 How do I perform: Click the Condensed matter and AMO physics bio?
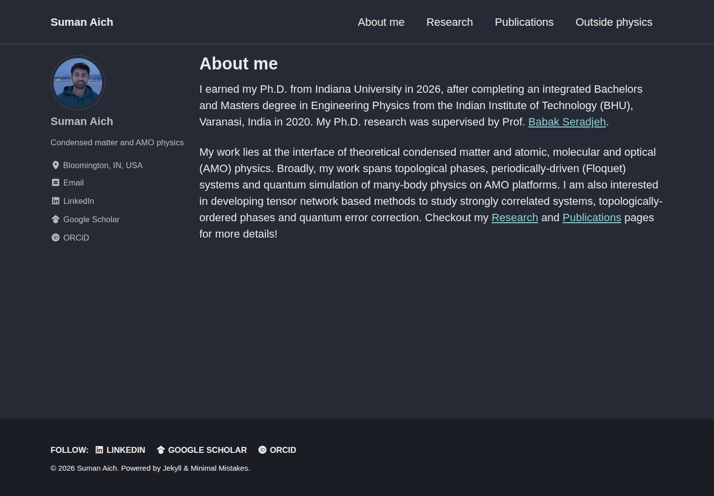pos(117,142)
